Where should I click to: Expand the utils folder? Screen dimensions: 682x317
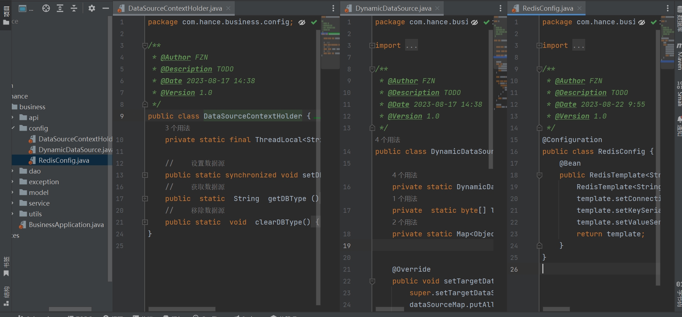[x=13, y=214]
